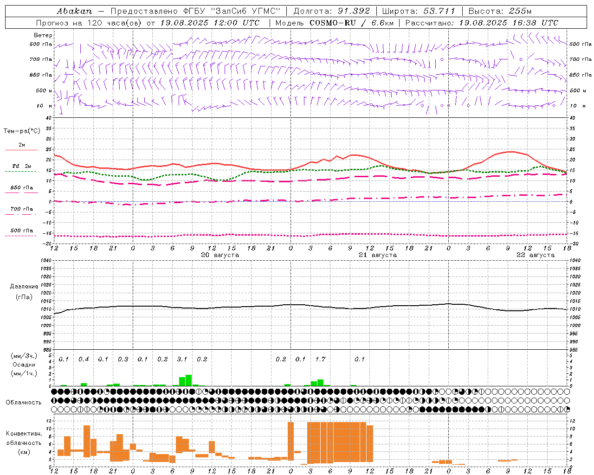Image resolution: width=594 pixels, height=475 pixels.
Task: Click the "Облачность" cloud cover label
Action: click(24, 403)
